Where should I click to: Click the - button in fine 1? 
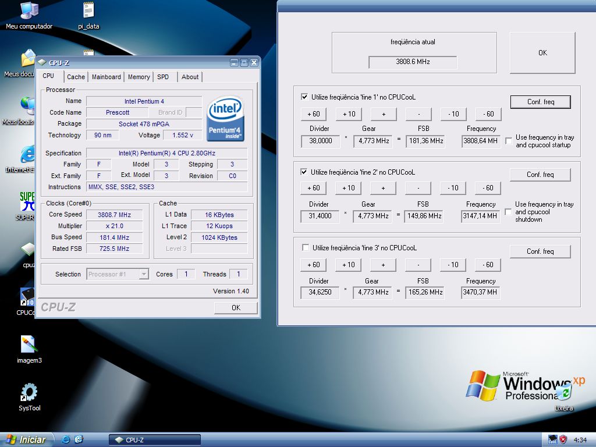[x=419, y=114]
